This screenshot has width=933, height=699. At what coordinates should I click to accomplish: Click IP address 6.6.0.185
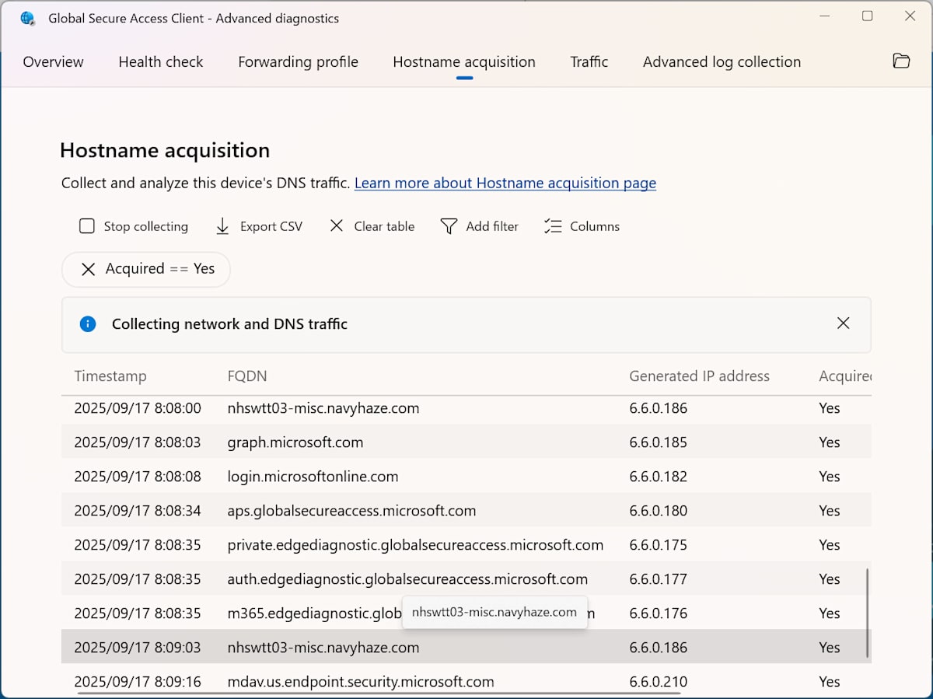(659, 442)
